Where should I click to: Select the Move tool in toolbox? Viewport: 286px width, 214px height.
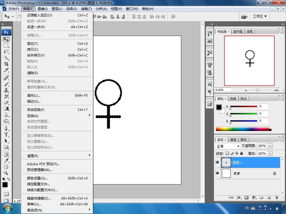[x=6, y=40]
